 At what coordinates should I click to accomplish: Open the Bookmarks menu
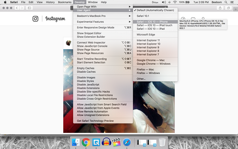pos(65,2)
